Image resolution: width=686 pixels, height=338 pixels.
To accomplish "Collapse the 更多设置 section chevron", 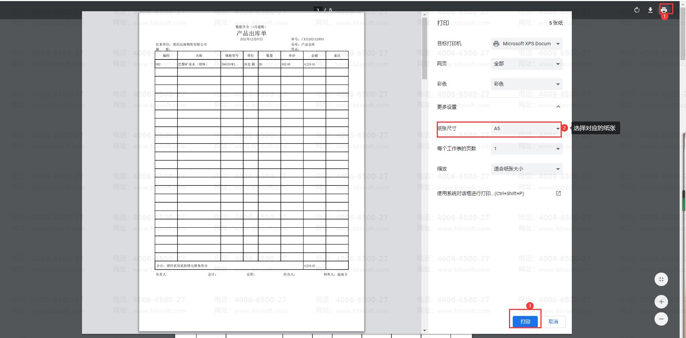I will click(x=558, y=107).
